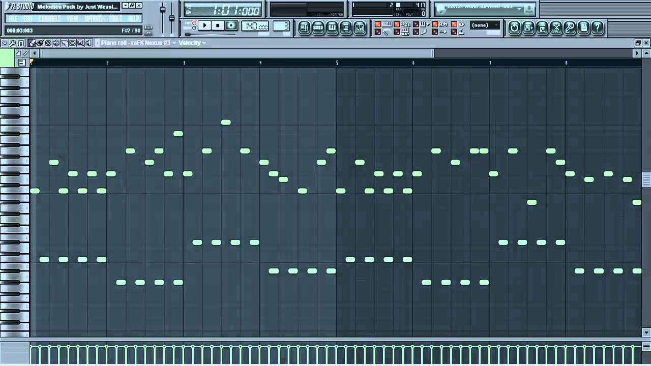Click the Save project disk icon
651x366 pixels.
[542, 28]
